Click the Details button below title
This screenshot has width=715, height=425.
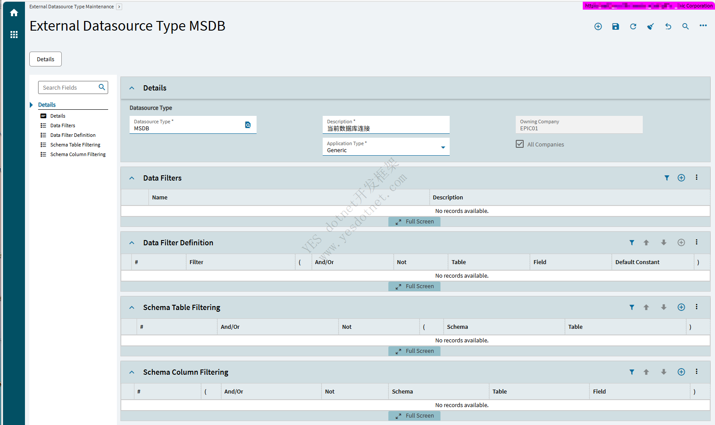pyautogui.click(x=46, y=59)
